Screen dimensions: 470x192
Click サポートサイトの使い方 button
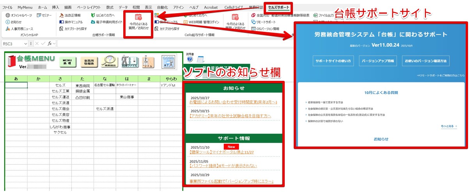click(x=333, y=61)
